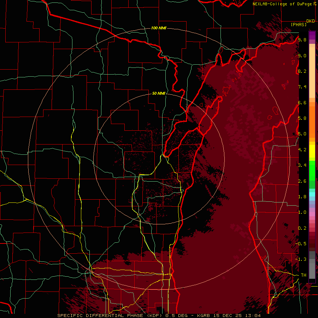The width and height of the screenshot is (318, 318).
Task: Click the 2.6 value on color scale
Action: (x=302, y=181)
